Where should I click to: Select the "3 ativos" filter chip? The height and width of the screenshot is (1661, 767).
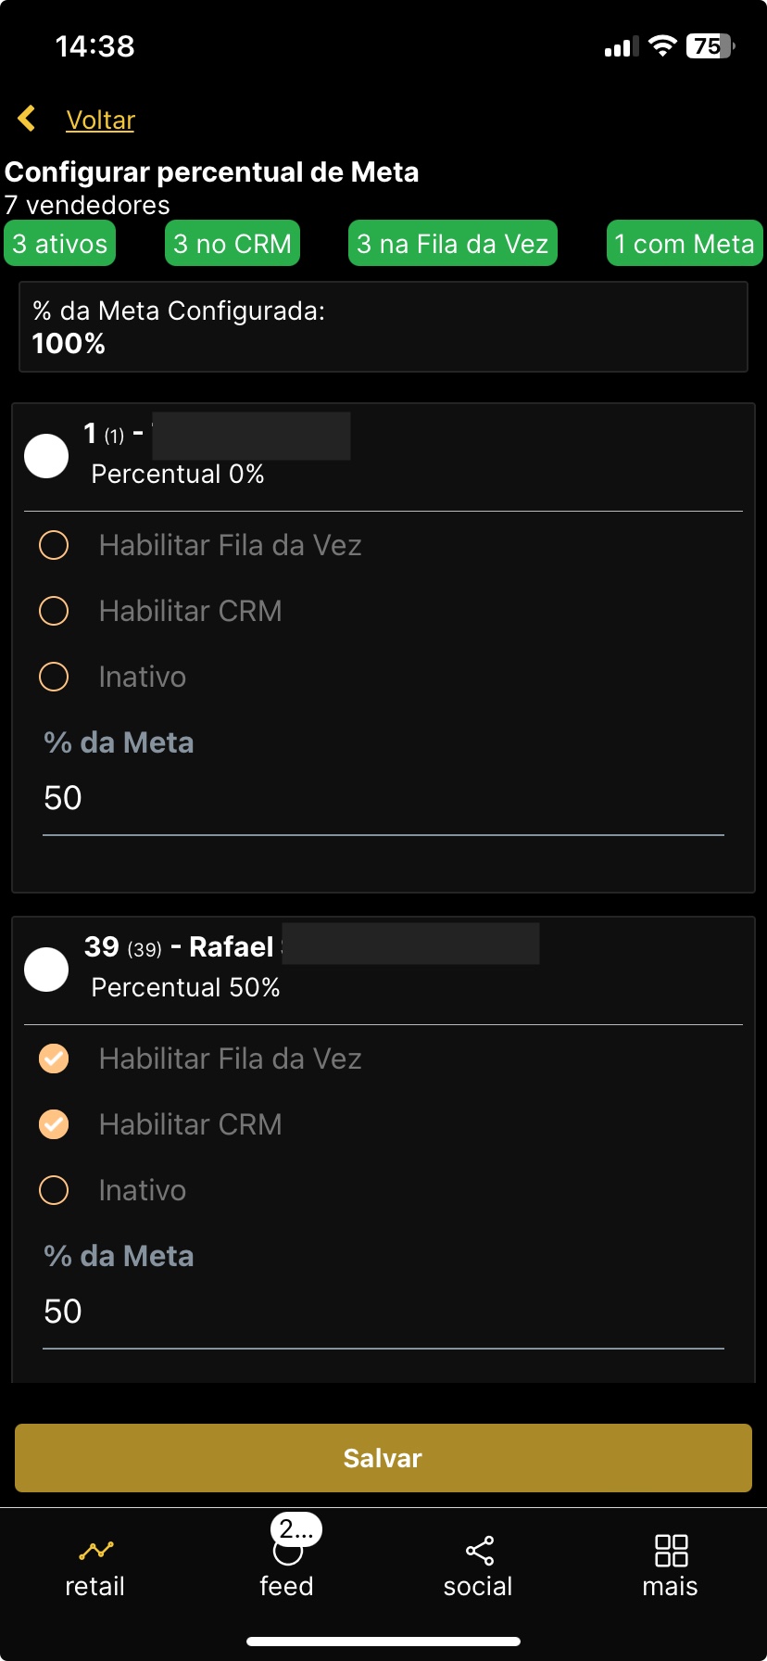point(60,244)
